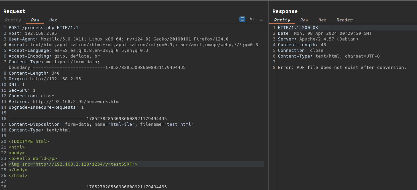417x190 pixels.
Task: Click the response Date header line
Action: coord(325,33)
